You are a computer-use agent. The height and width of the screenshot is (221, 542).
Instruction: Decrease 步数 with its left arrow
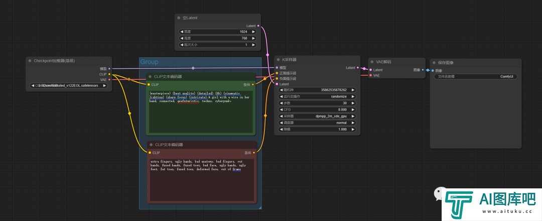[281, 103]
